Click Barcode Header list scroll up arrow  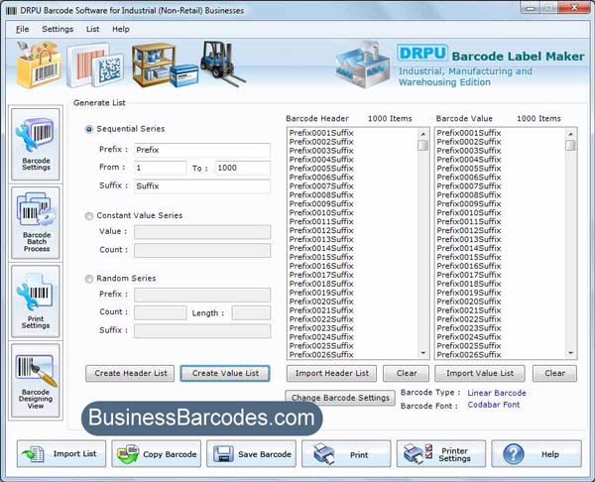point(423,134)
